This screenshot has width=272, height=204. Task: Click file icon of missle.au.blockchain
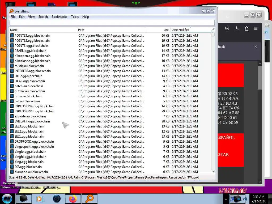(x=12, y=66)
